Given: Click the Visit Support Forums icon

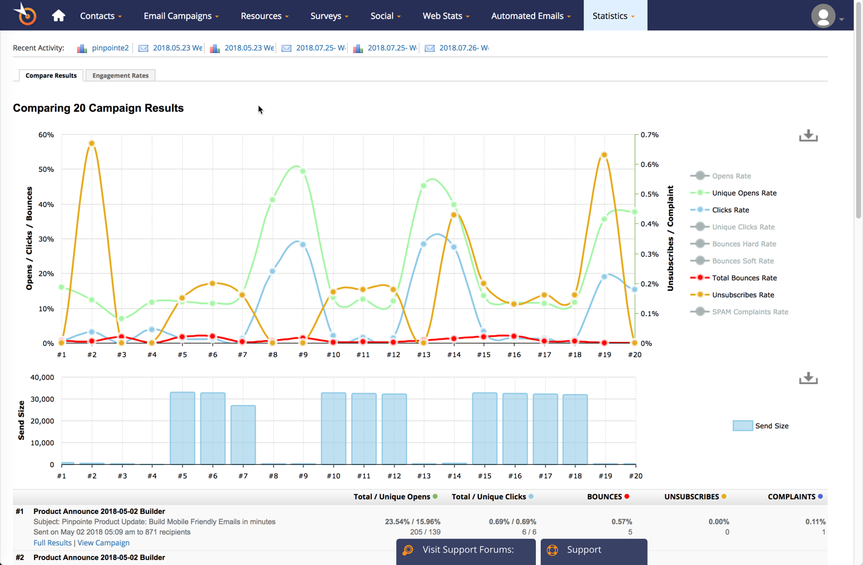Looking at the screenshot, I should [x=408, y=550].
